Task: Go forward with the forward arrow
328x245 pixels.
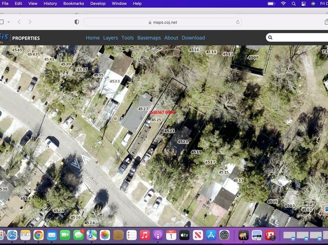Action: 30,22
